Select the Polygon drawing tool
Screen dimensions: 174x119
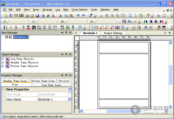pos(164,16)
